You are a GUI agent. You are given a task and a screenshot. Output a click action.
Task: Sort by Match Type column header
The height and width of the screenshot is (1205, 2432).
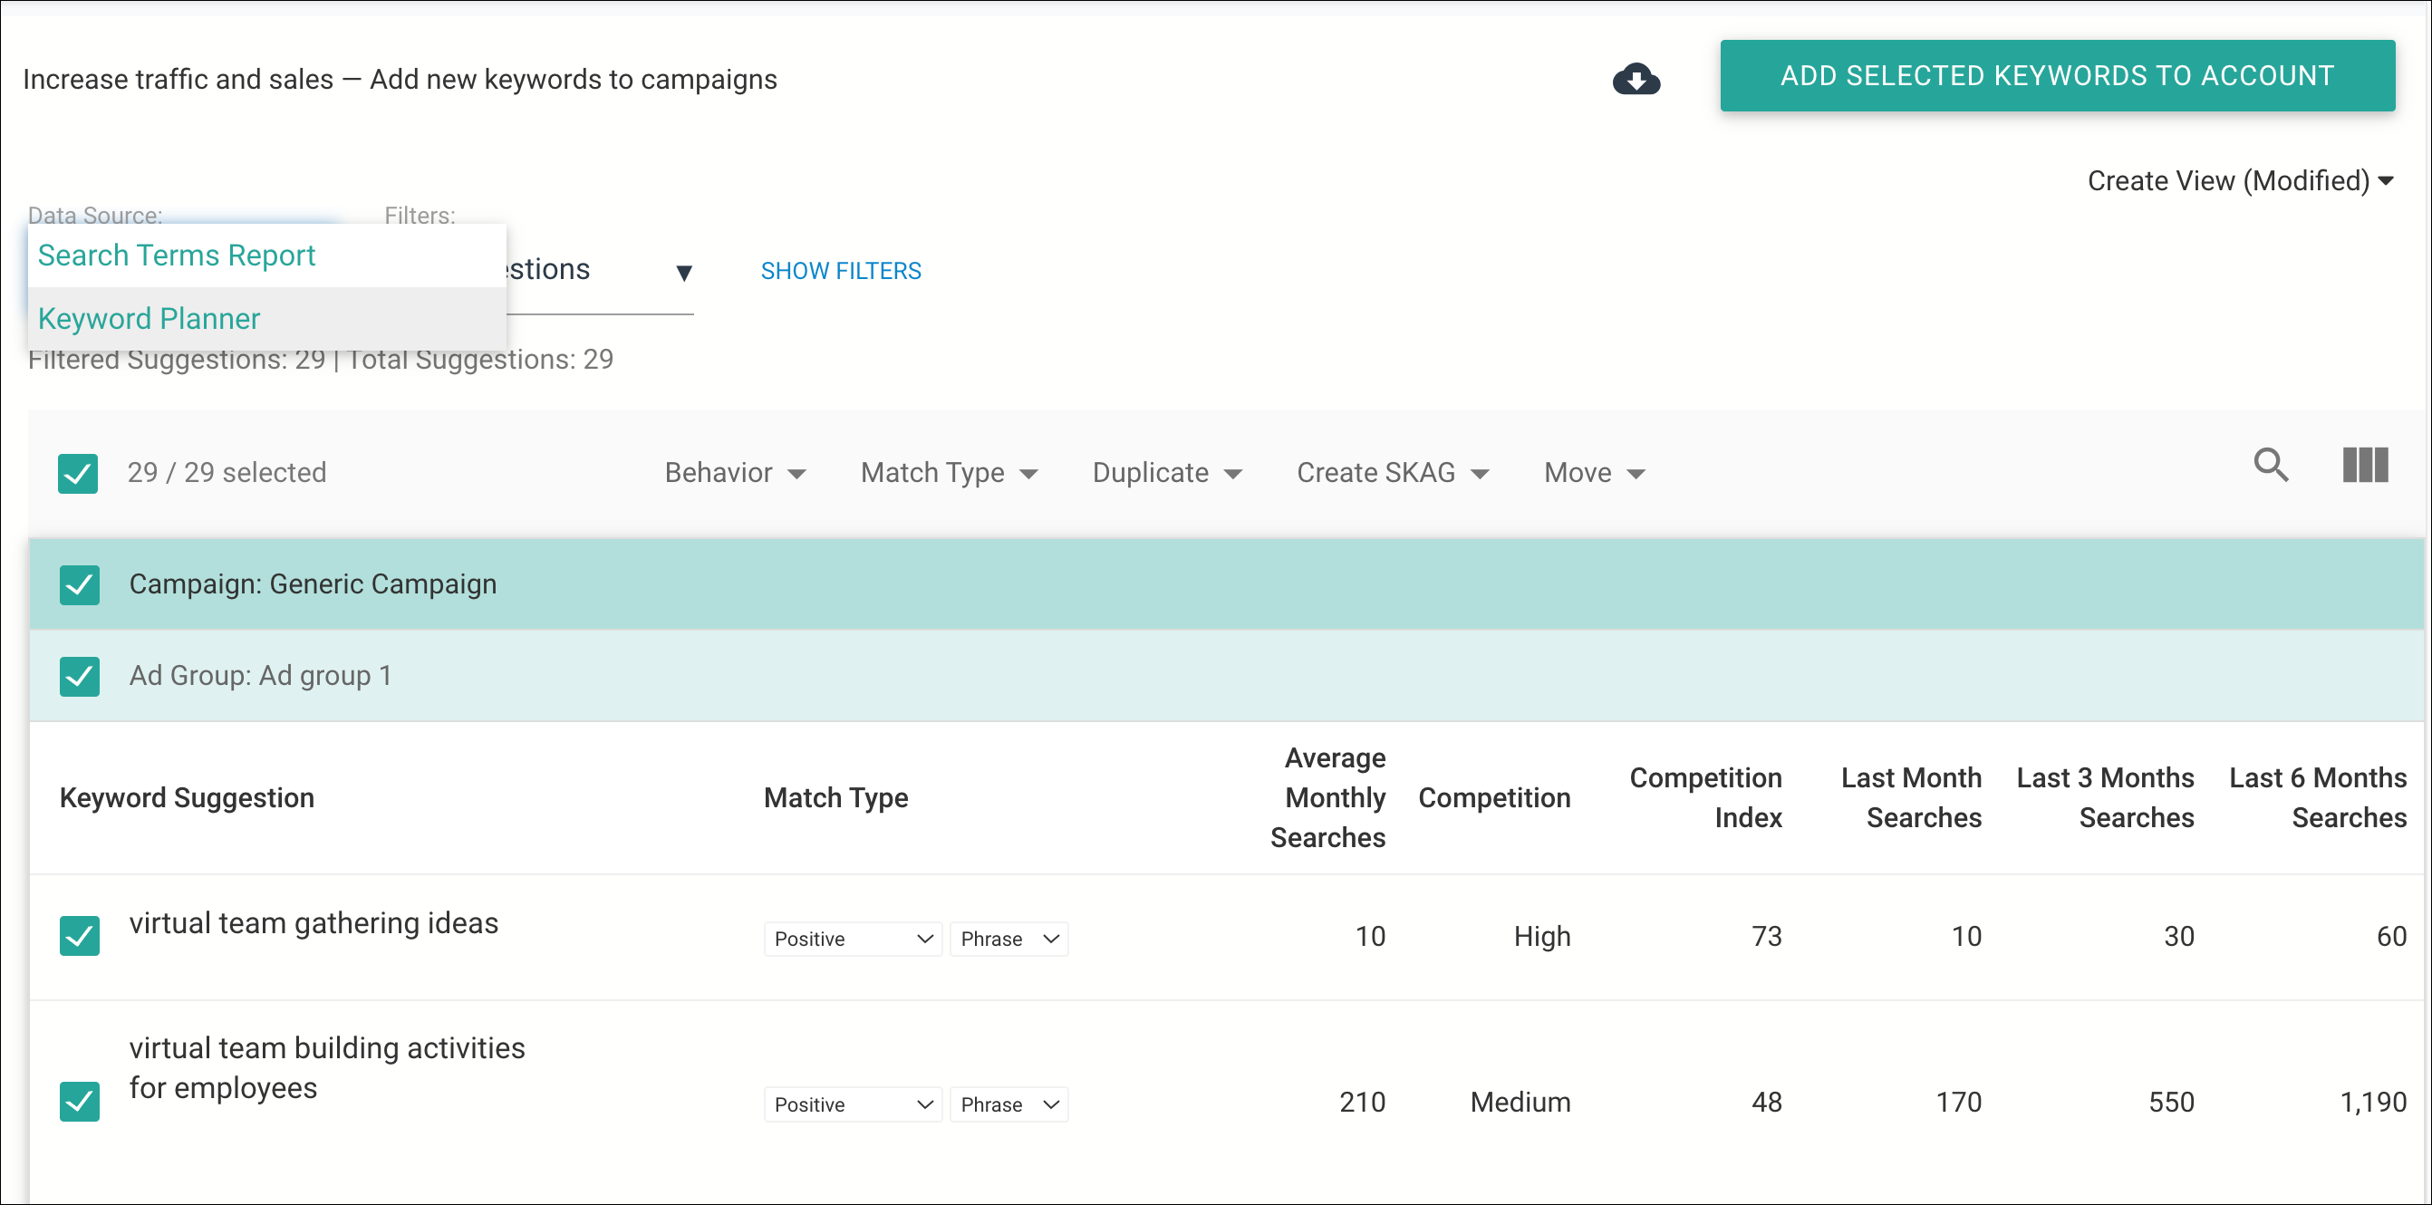tap(835, 798)
